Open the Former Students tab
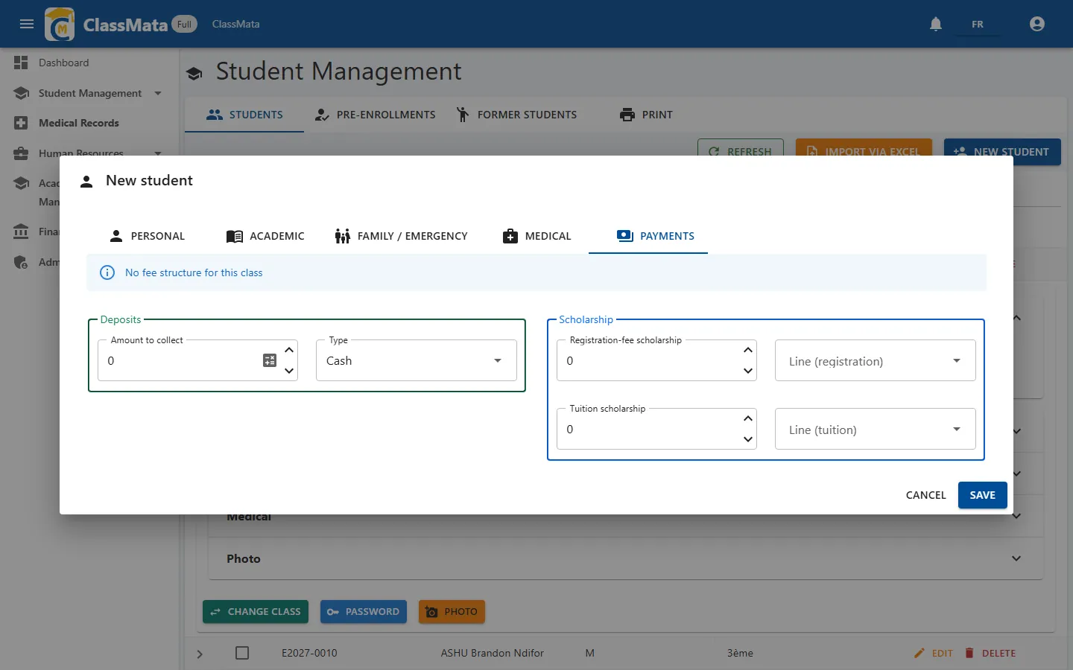Image resolution: width=1073 pixels, height=670 pixels. pyautogui.click(x=516, y=115)
